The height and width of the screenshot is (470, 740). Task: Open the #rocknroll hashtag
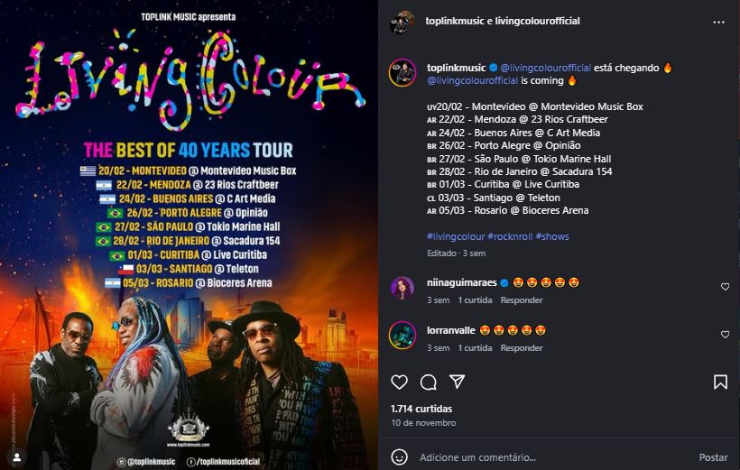click(510, 236)
